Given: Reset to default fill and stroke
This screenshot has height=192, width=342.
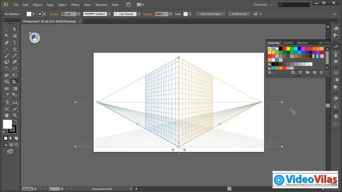Looking at the screenshot, I should coord(4,132).
